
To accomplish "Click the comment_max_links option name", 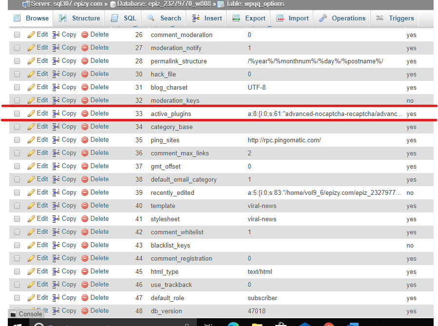I will click(180, 153).
